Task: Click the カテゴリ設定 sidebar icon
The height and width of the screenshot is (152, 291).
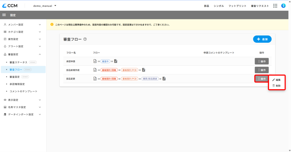Action: pyautogui.click(x=5, y=32)
